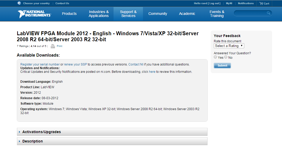Open the Products menu
This screenshot has height=149, width=282.
click(x=69, y=14)
